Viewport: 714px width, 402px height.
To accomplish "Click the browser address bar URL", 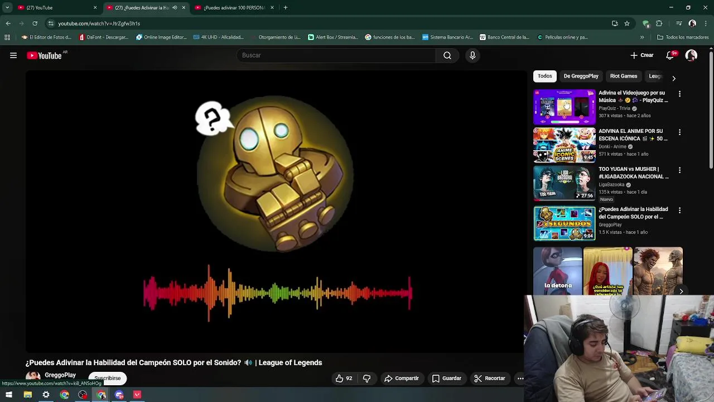I will [x=99, y=23].
